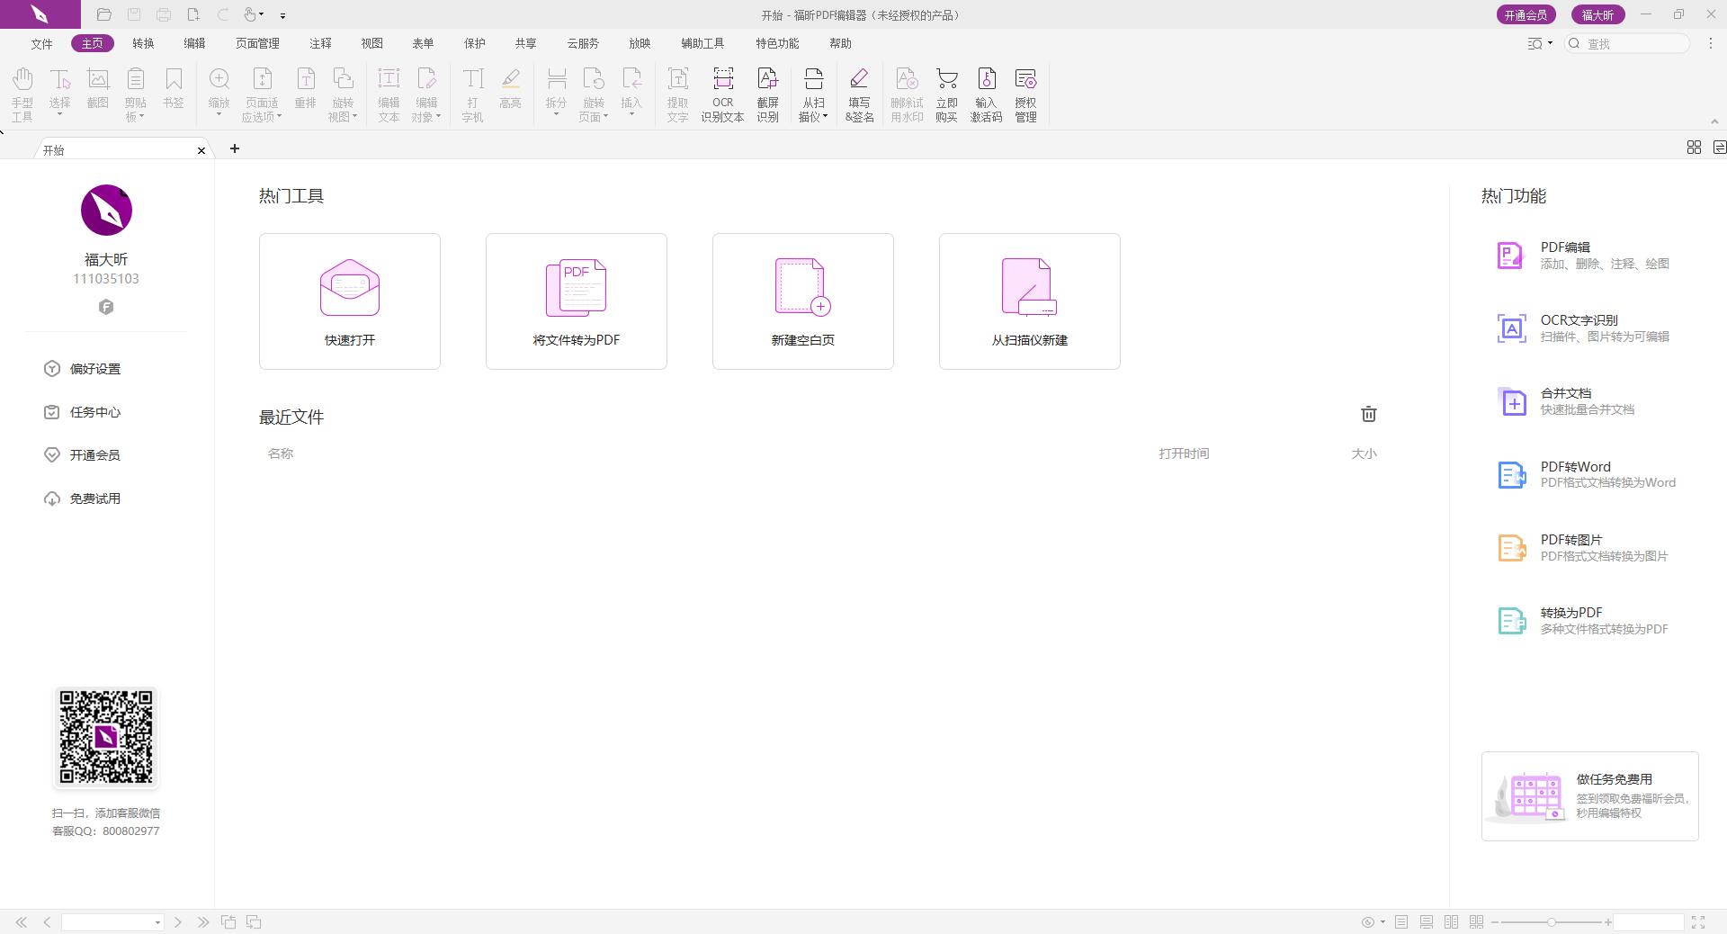The height and width of the screenshot is (934, 1727).
Task: Click the trash icon to clear recent files
Action: click(1368, 414)
